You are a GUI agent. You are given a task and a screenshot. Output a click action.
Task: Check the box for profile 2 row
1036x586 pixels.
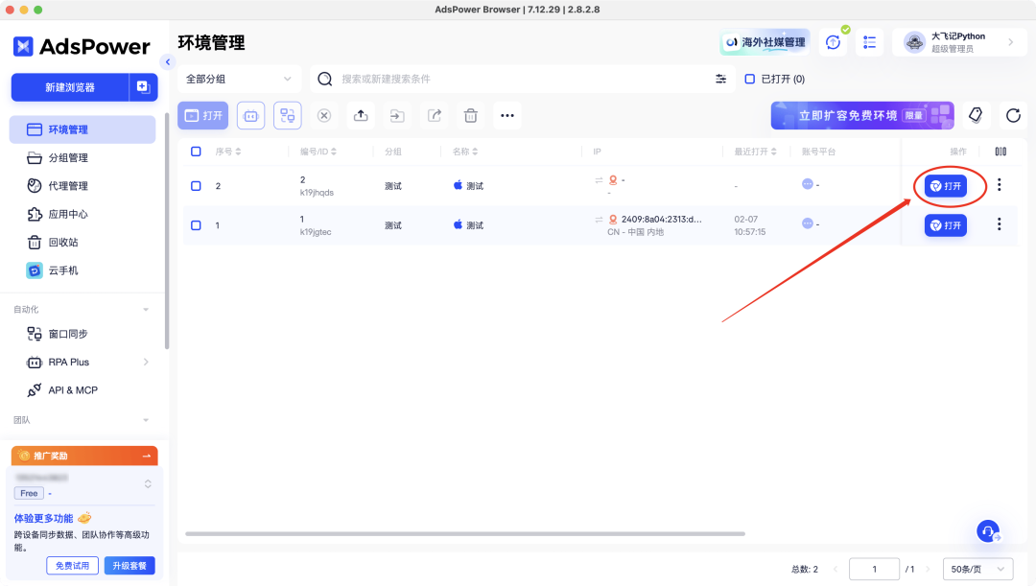pos(197,186)
